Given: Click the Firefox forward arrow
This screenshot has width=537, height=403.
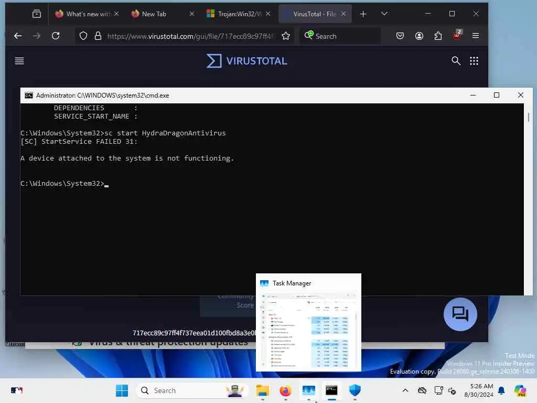Looking at the screenshot, I should tap(37, 36).
